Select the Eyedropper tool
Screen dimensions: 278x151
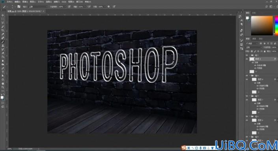point(3,34)
